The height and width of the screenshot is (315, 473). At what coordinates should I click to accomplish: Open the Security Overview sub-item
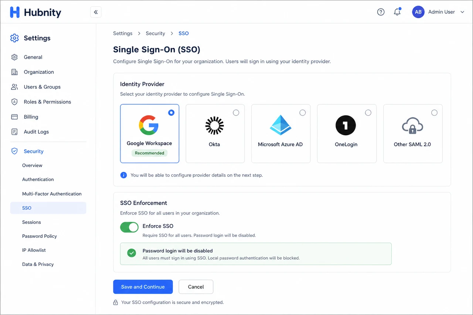(x=32, y=165)
